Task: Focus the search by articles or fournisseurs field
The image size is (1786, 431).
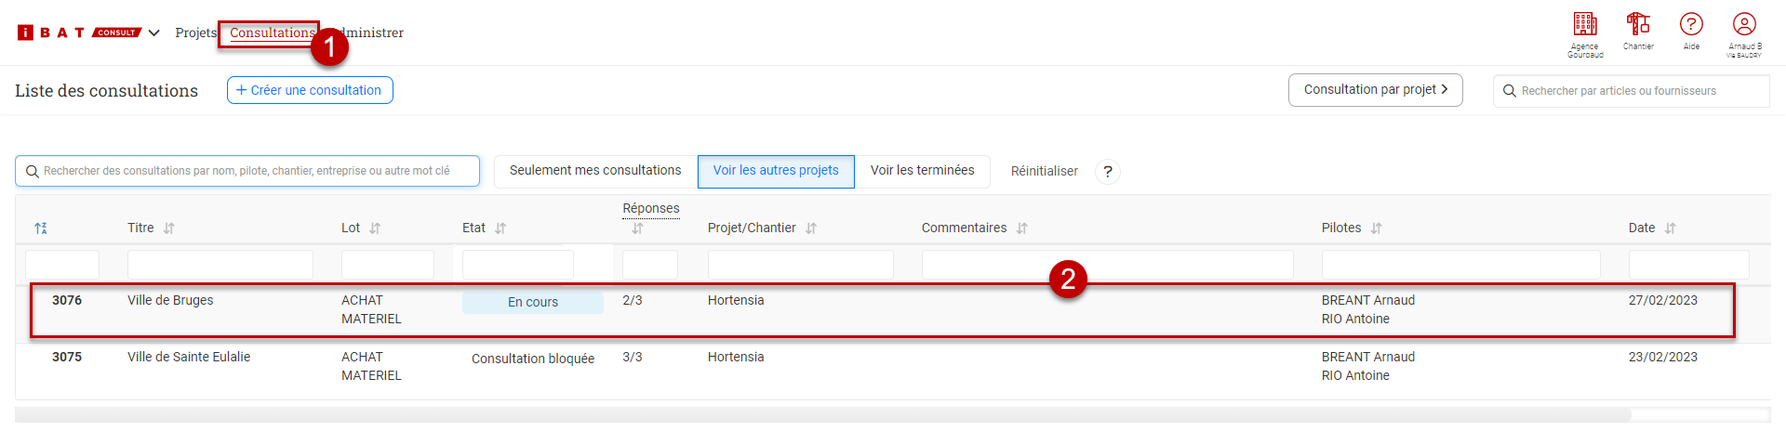Action: point(1637,91)
